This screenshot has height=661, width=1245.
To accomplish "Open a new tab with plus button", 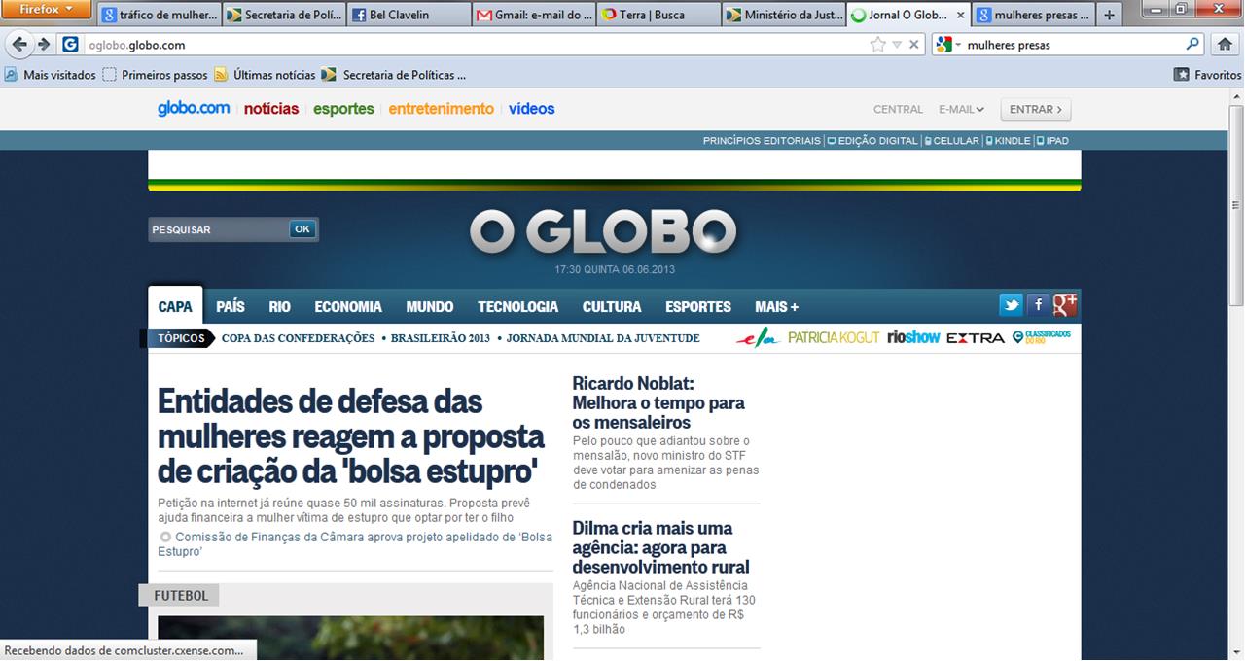I will [x=1109, y=16].
